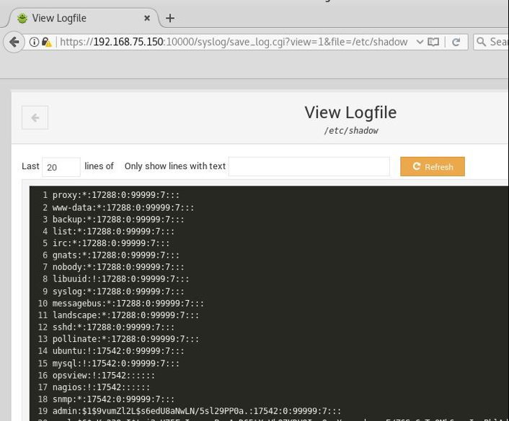
Task: Click the '/etc/shadow' subtitle text
Action: click(351, 130)
